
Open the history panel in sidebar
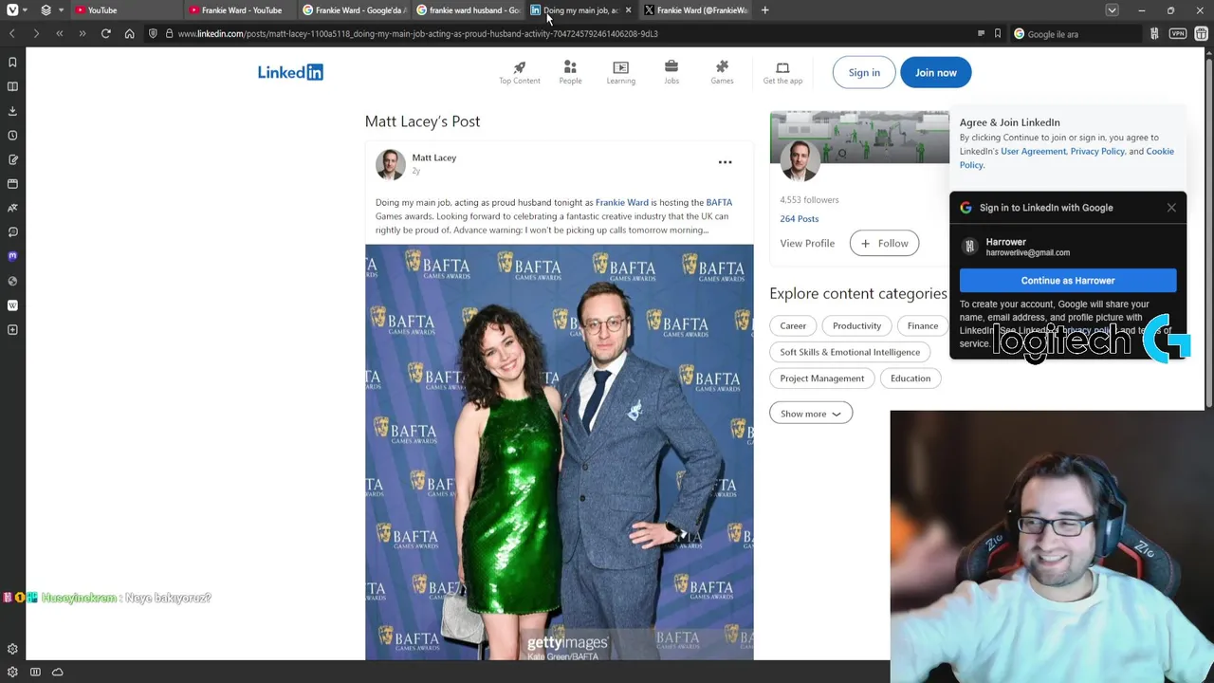point(12,135)
